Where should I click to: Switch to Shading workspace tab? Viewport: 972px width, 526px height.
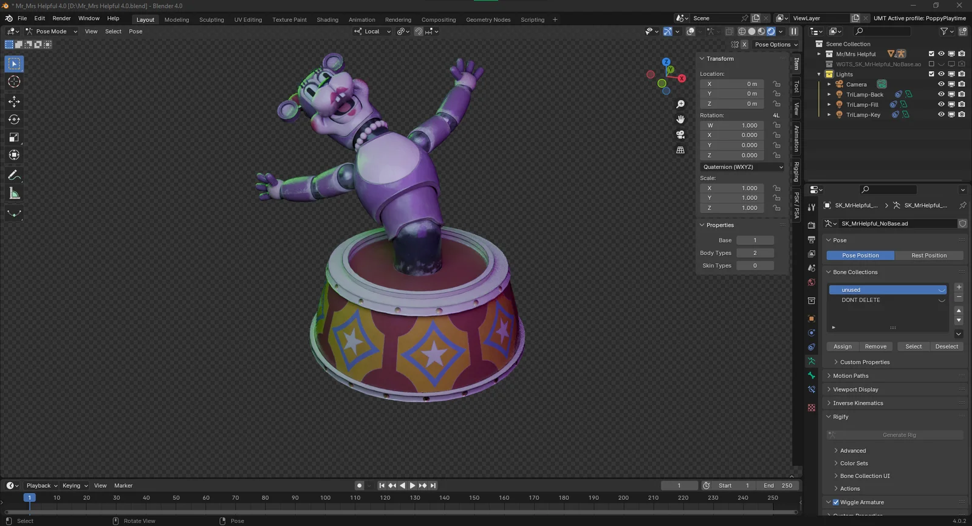327,19
